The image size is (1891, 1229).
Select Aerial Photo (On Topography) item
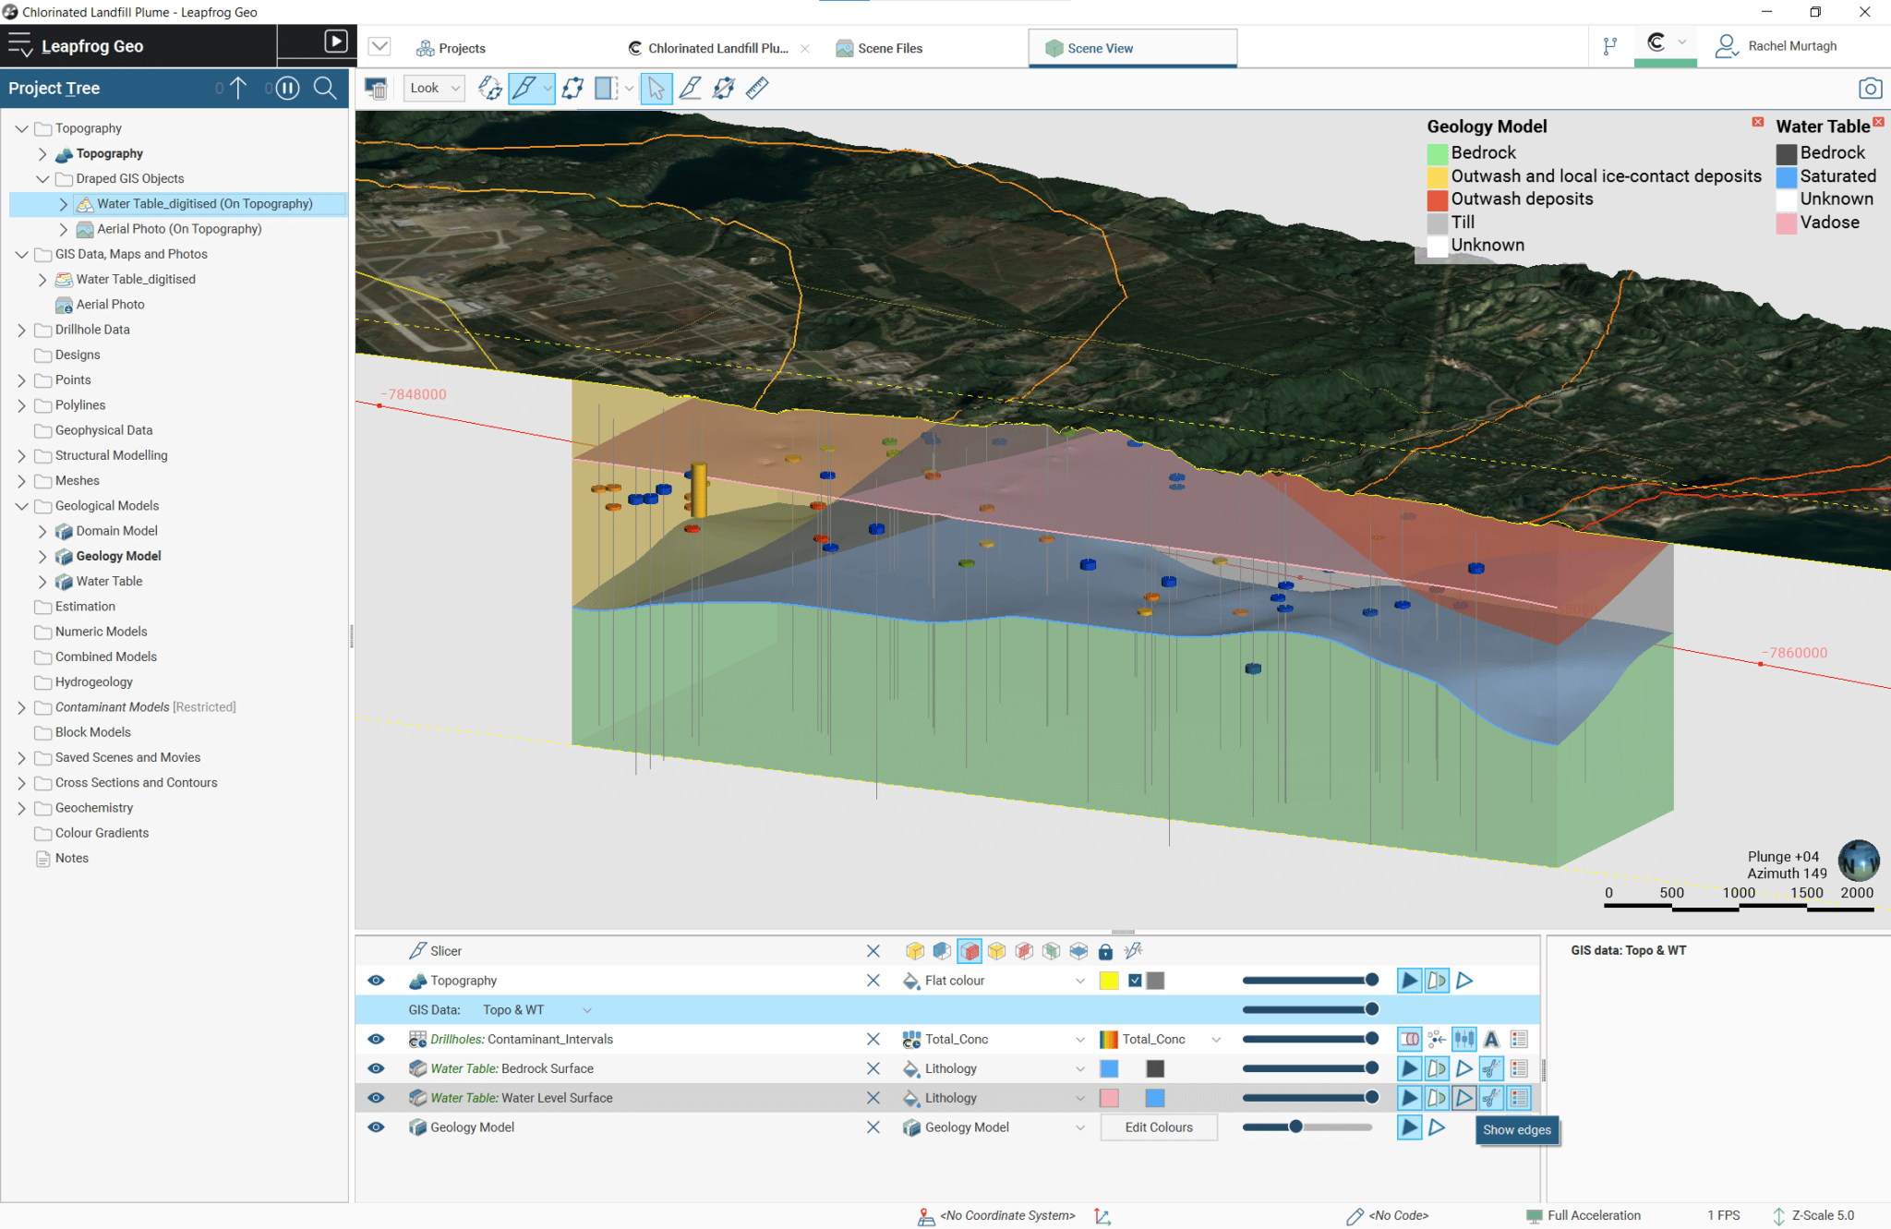tap(179, 229)
